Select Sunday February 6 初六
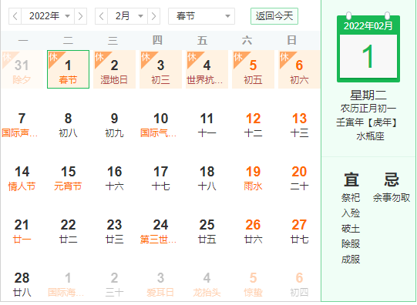This screenshot has height=305, width=417. tap(299, 69)
